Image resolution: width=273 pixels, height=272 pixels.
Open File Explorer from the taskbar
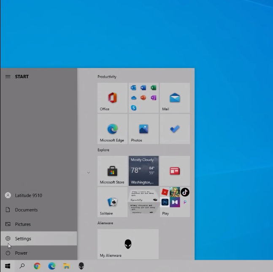pyautogui.click(x=67, y=266)
